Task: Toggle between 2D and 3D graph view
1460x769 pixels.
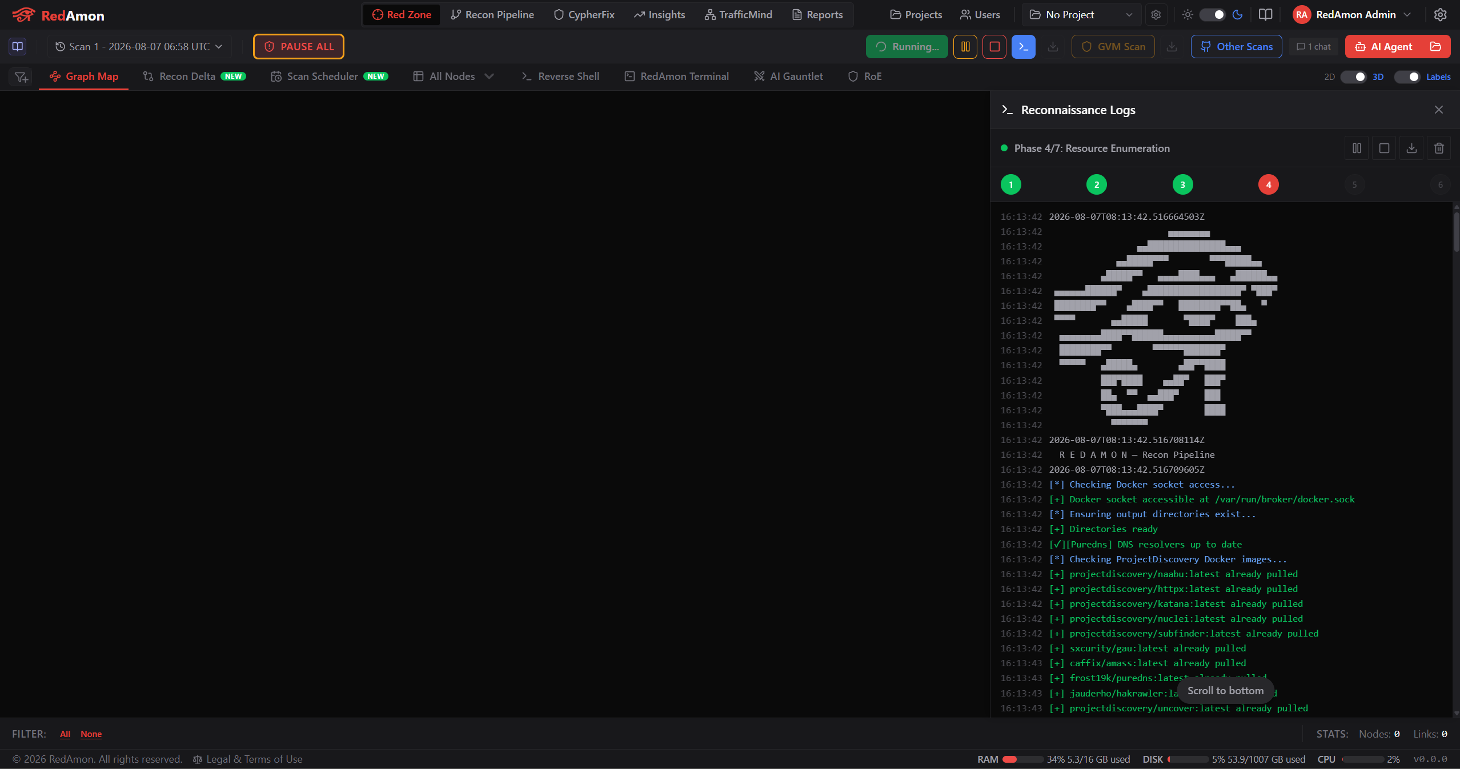Action: coord(1353,77)
